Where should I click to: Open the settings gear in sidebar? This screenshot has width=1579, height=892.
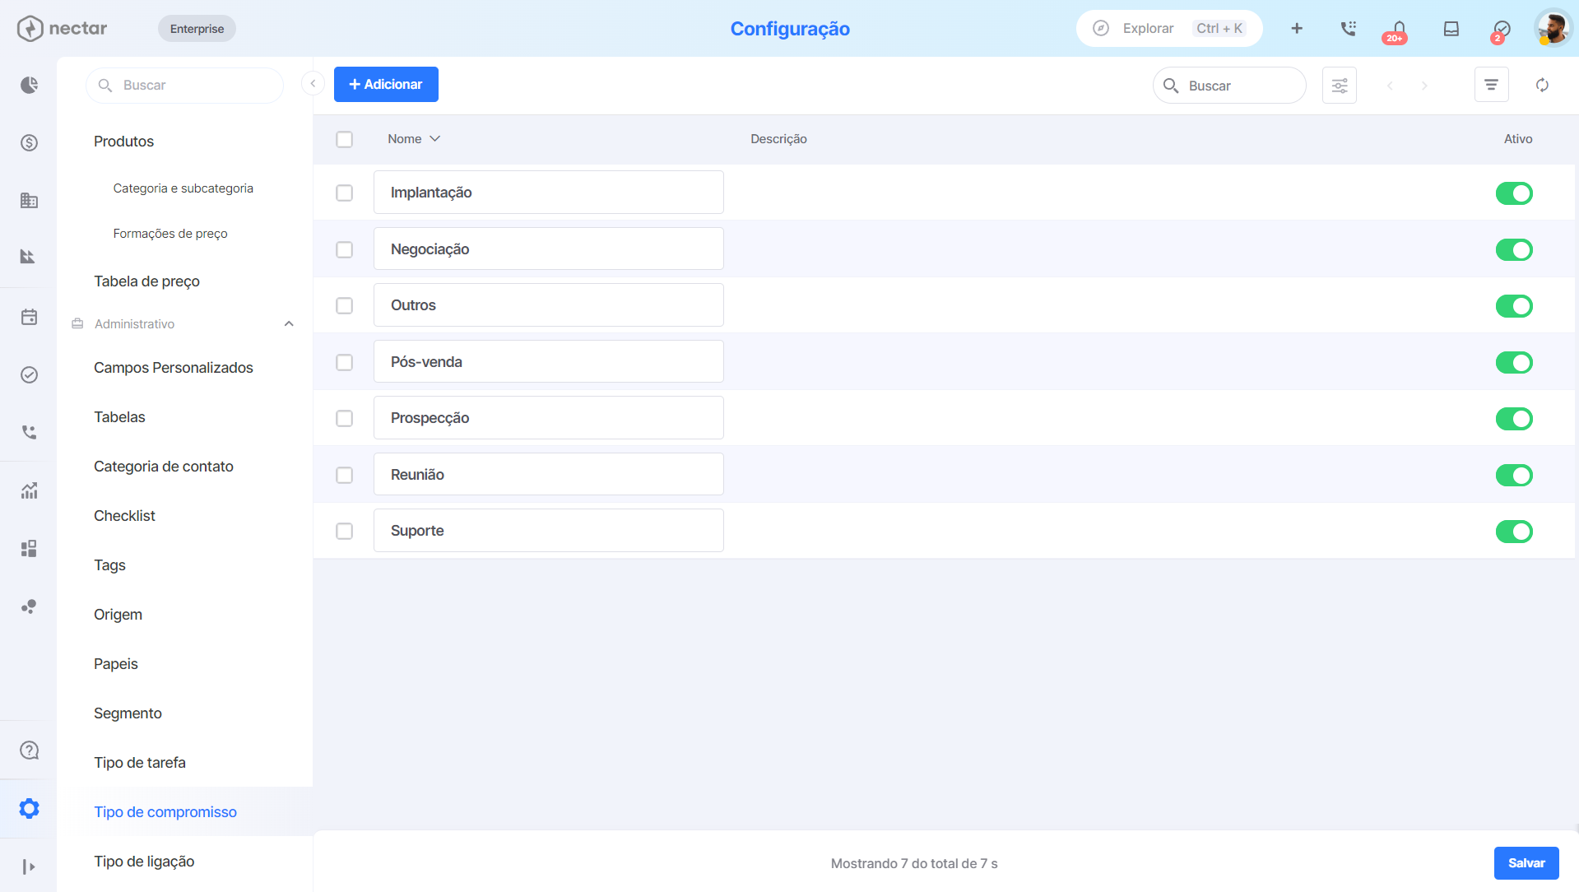click(x=29, y=809)
